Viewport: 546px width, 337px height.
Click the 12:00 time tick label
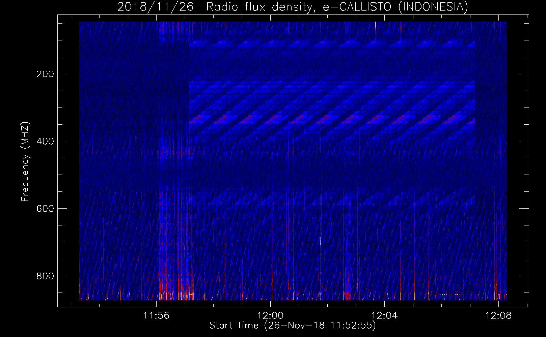tap(270, 316)
